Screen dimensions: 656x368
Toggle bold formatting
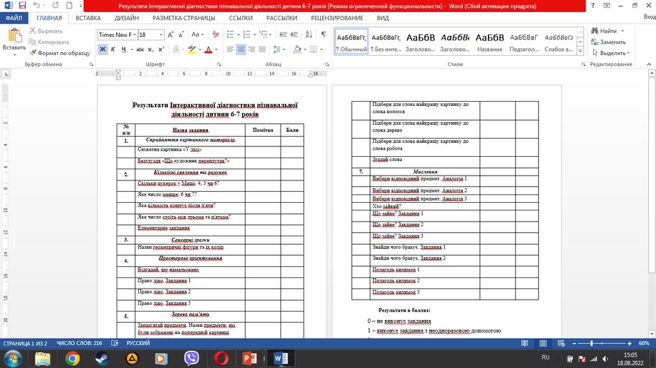pos(103,49)
